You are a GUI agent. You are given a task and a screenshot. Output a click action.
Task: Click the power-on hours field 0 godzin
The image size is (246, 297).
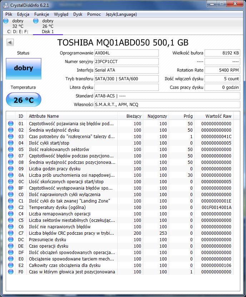[222, 87]
